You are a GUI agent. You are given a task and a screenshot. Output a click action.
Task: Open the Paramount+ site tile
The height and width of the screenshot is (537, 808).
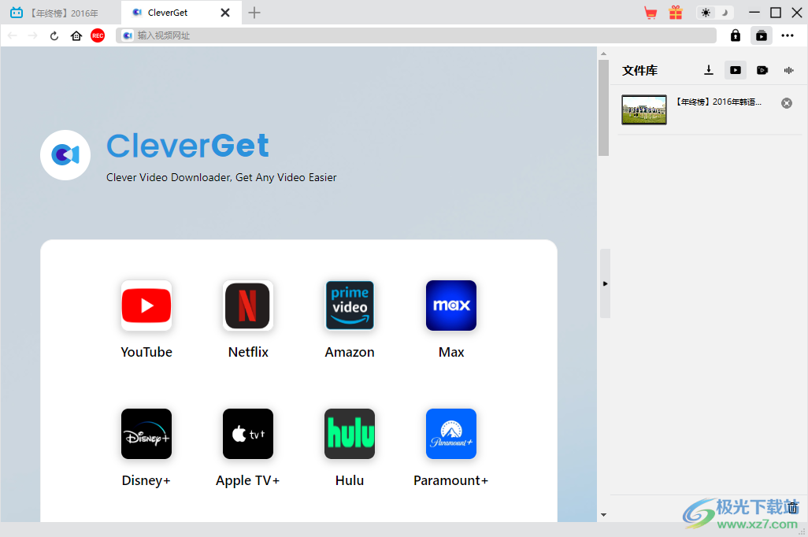click(451, 434)
